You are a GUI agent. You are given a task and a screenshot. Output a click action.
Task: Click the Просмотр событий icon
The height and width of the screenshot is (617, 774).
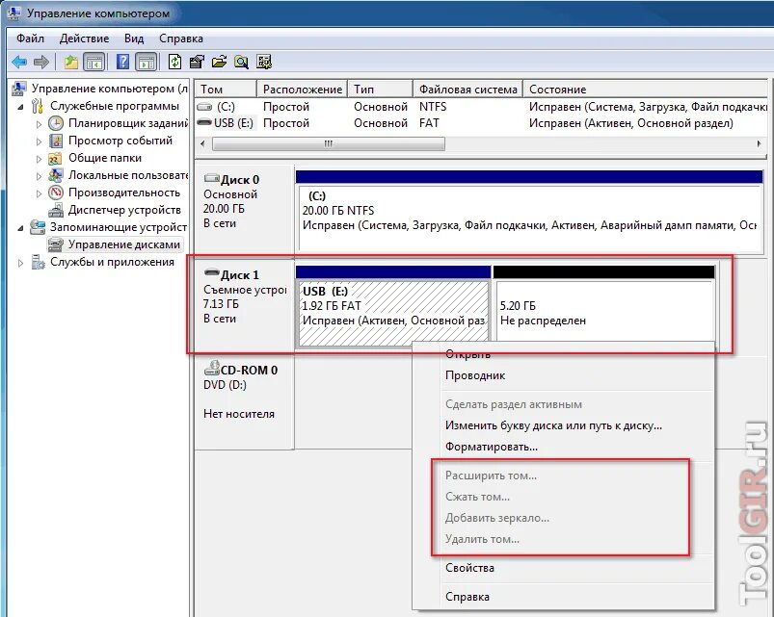56,141
